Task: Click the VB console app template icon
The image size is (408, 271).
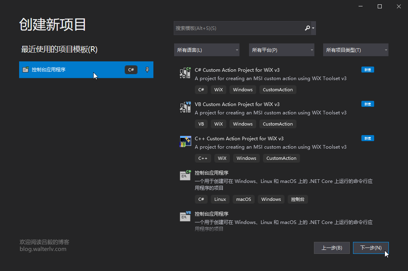Action: (185, 216)
